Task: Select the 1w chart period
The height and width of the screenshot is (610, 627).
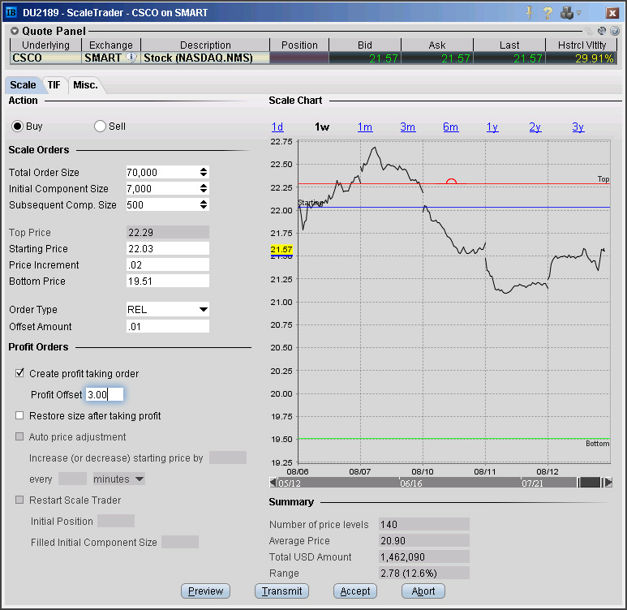Action: 322,127
